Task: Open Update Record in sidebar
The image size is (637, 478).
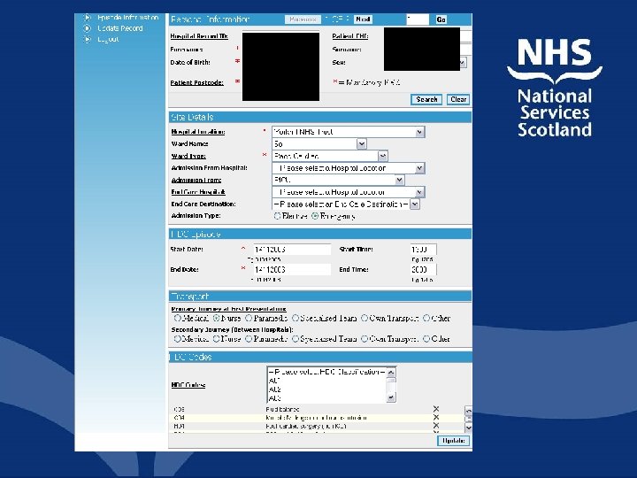Action: point(119,28)
